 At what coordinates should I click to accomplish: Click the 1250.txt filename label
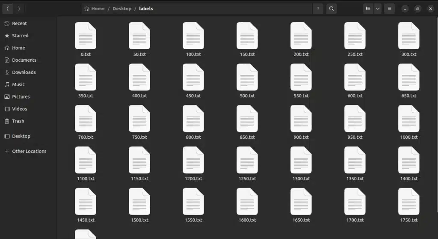pos(247,179)
